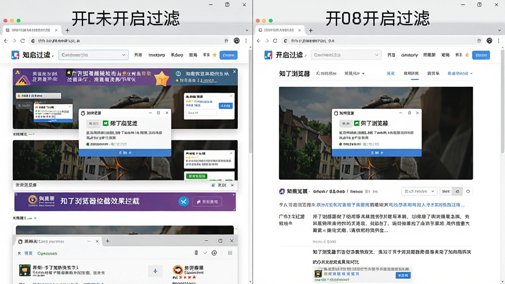
Task: Dismiss purple banner with the blue round X
Action: point(183,202)
